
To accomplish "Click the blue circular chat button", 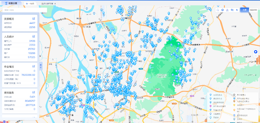I will (x=256, y=52).
